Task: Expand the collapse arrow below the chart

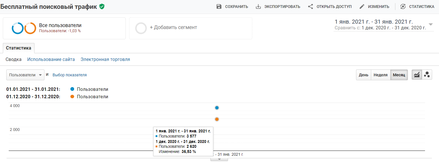Action: [x=219, y=159]
